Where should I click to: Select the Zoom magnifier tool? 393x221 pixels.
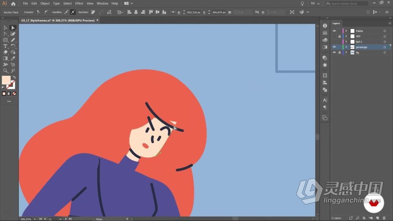coord(5,71)
